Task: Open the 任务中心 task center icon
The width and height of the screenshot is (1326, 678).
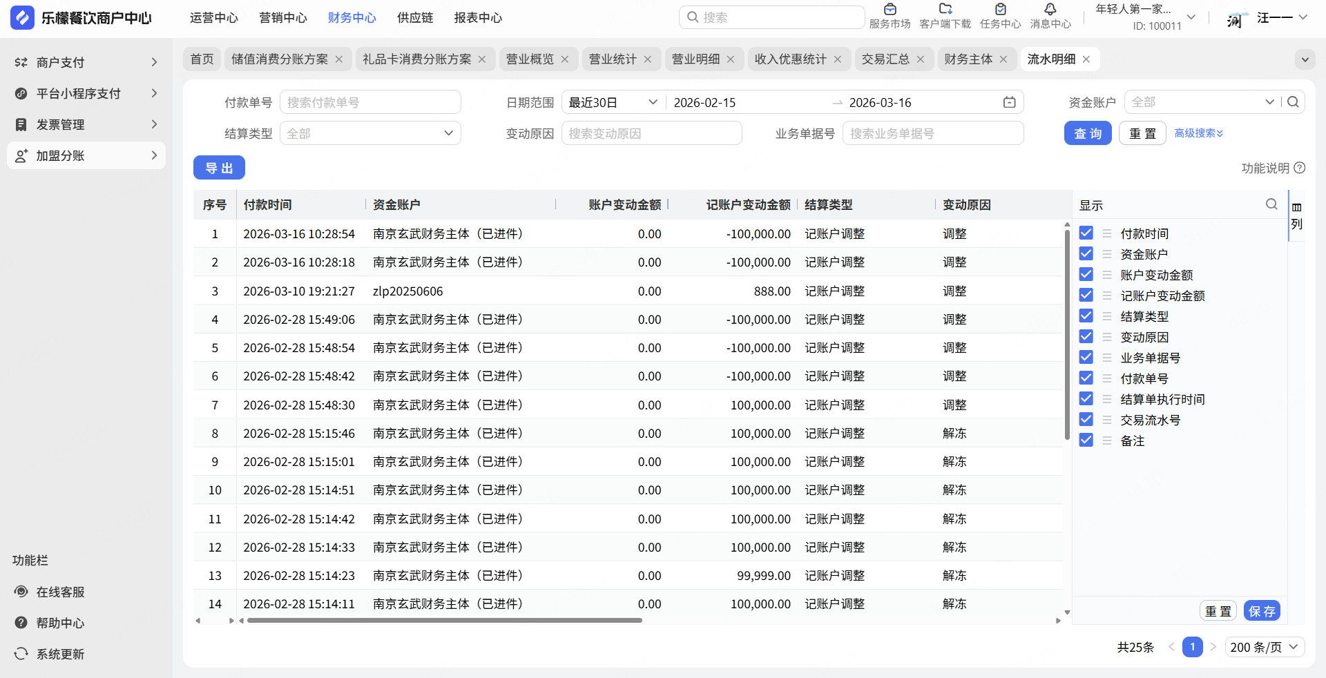Action: (1000, 10)
